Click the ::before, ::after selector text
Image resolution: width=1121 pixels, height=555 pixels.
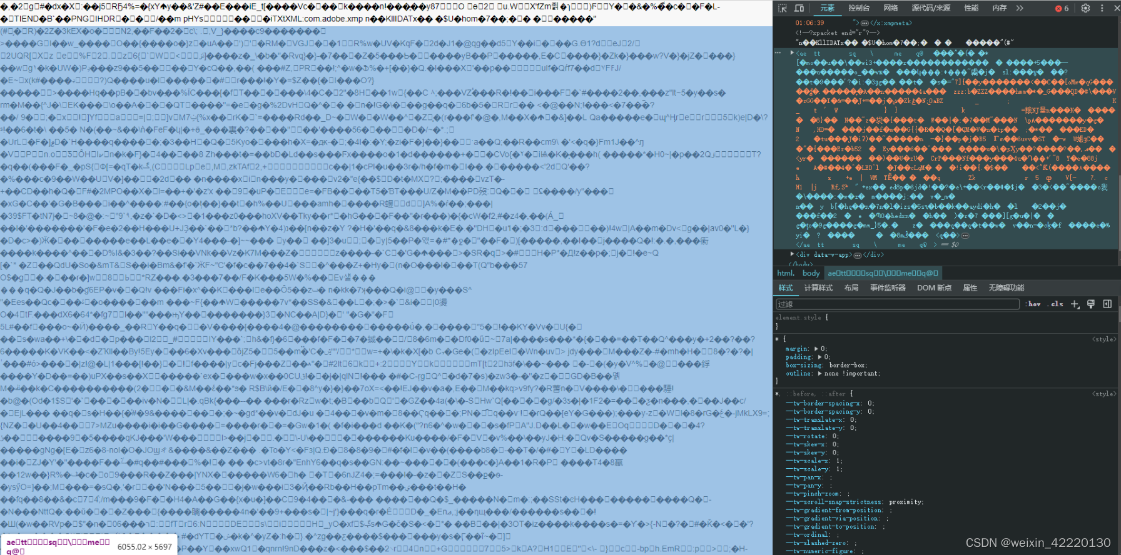pyautogui.click(x=814, y=394)
